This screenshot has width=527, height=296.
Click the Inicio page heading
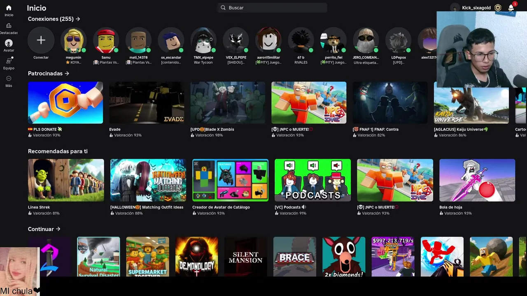point(37,8)
